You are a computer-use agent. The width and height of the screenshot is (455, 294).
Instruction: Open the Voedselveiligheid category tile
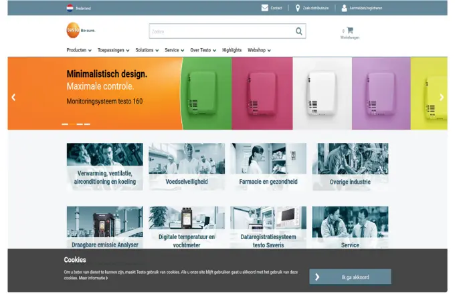pos(187,166)
